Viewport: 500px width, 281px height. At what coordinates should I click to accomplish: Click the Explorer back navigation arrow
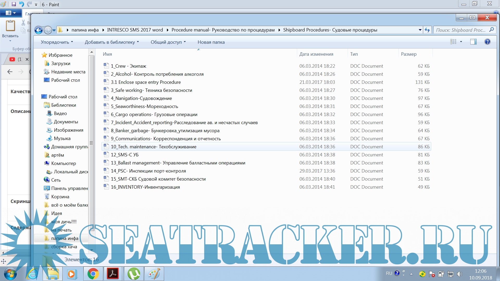(39, 30)
